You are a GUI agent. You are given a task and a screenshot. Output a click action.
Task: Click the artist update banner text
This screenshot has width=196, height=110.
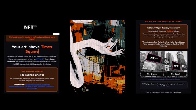click(x=32, y=38)
